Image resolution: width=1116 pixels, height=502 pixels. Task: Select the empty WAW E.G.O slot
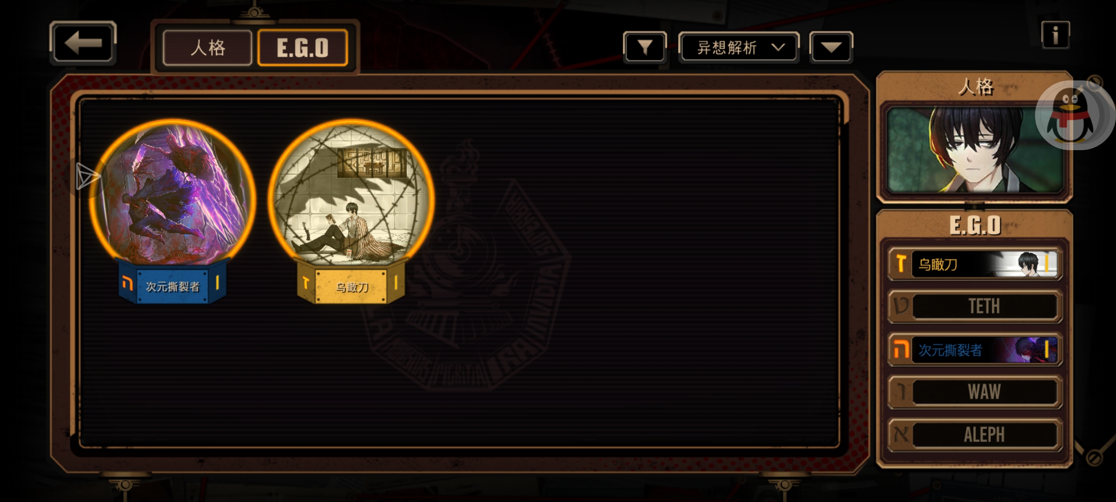tap(975, 392)
